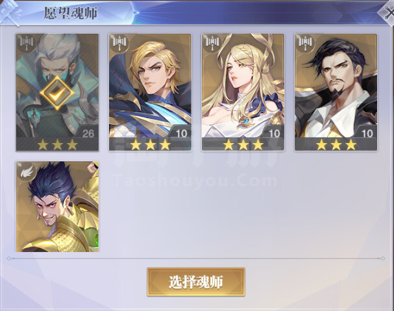This screenshot has height=311, width=394.
Task: Click the class icon on the masked hero card
Action: (x=27, y=42)
